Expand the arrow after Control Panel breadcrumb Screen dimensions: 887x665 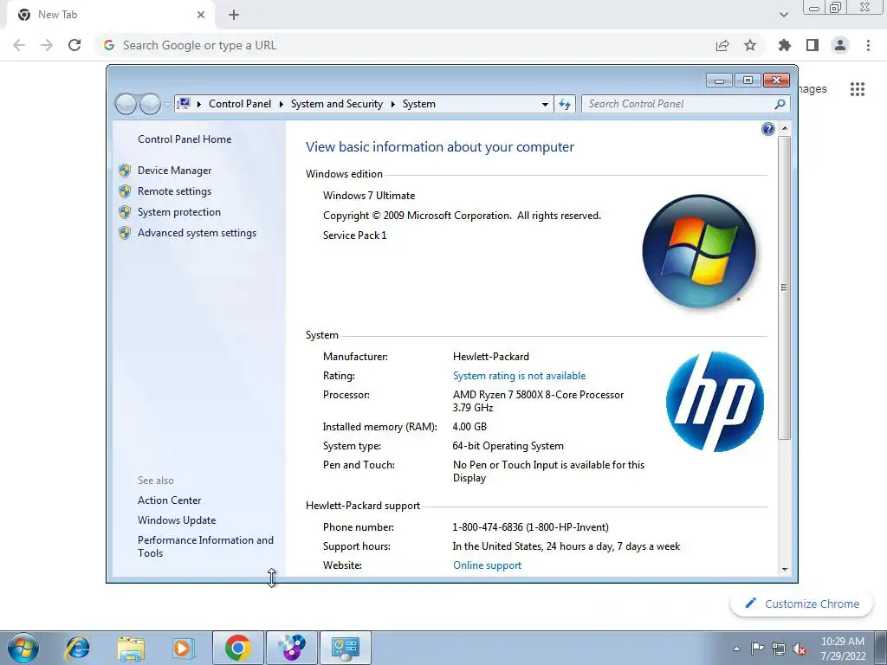[282, 104]
